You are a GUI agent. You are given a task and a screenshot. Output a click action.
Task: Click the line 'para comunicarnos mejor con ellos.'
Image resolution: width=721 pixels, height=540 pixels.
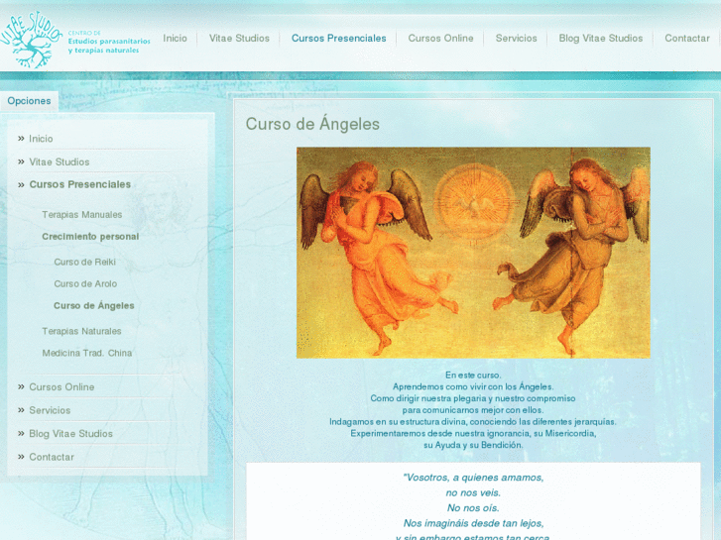tap(473, 410)
